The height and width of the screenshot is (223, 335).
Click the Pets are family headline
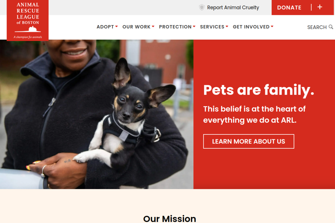259,90
